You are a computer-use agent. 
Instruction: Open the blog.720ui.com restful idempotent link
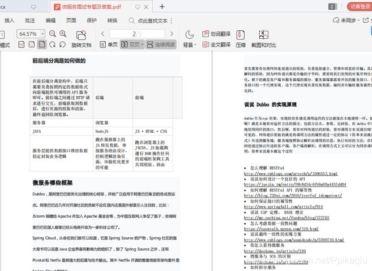pos(293,196)
